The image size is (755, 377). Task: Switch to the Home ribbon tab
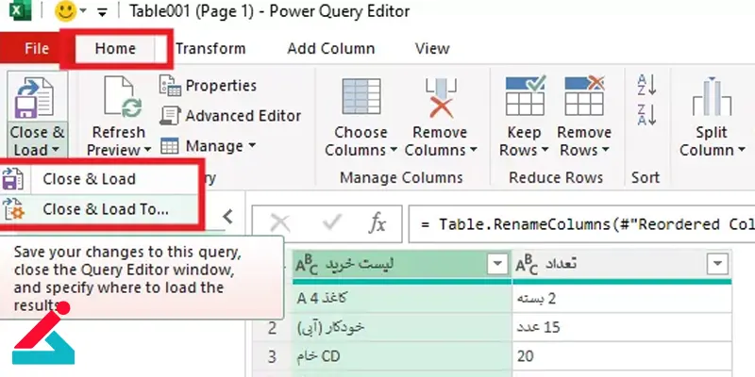(115, 49)
